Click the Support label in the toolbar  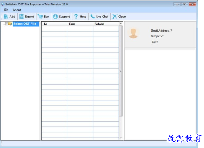[x=64, y=17]
